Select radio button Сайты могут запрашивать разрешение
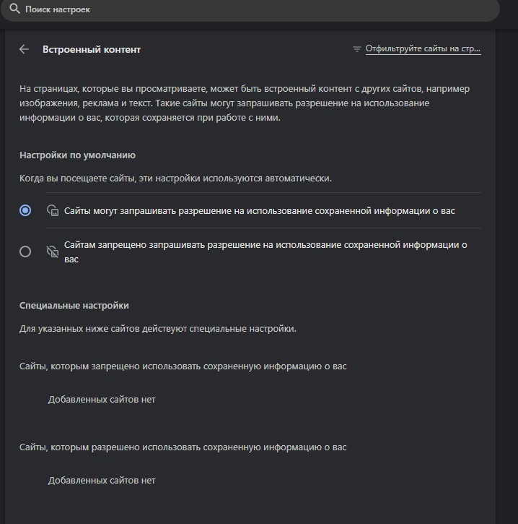Image resolution: width=518 pixels, height=524 pixels. pyautogui.click(x=25, y=210)
